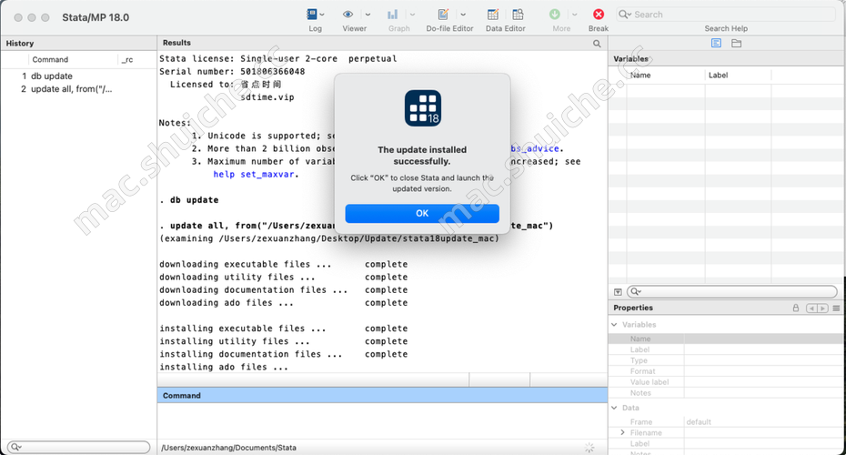Collapse the Variables section in Properties

(x=616, y=325)
